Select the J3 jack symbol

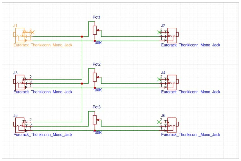[x=18, y=81]
